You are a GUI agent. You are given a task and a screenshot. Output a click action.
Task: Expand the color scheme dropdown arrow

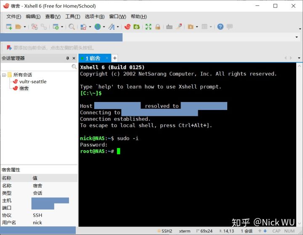(x=90, y=27)
